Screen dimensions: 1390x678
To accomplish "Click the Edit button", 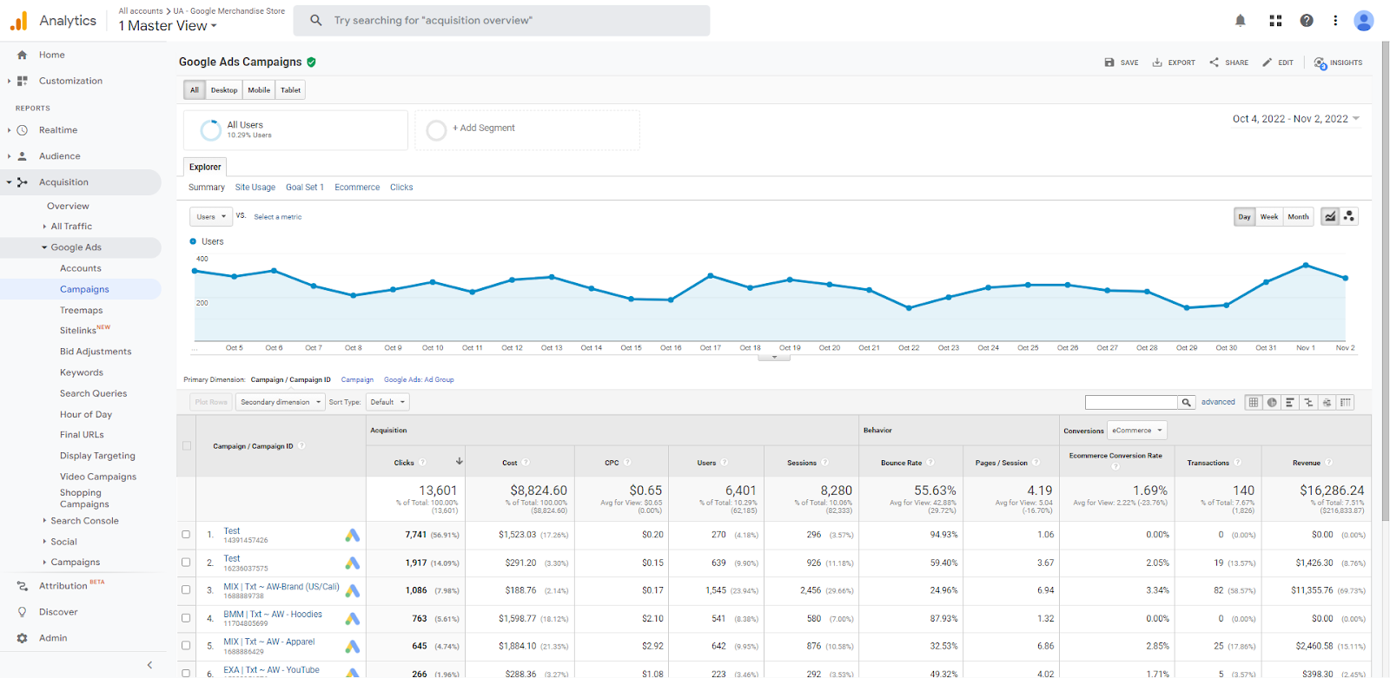I will coord(1278,63).
